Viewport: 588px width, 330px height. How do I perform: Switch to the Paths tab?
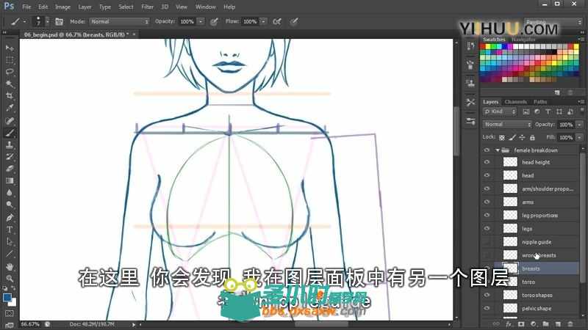click(540, 102)
